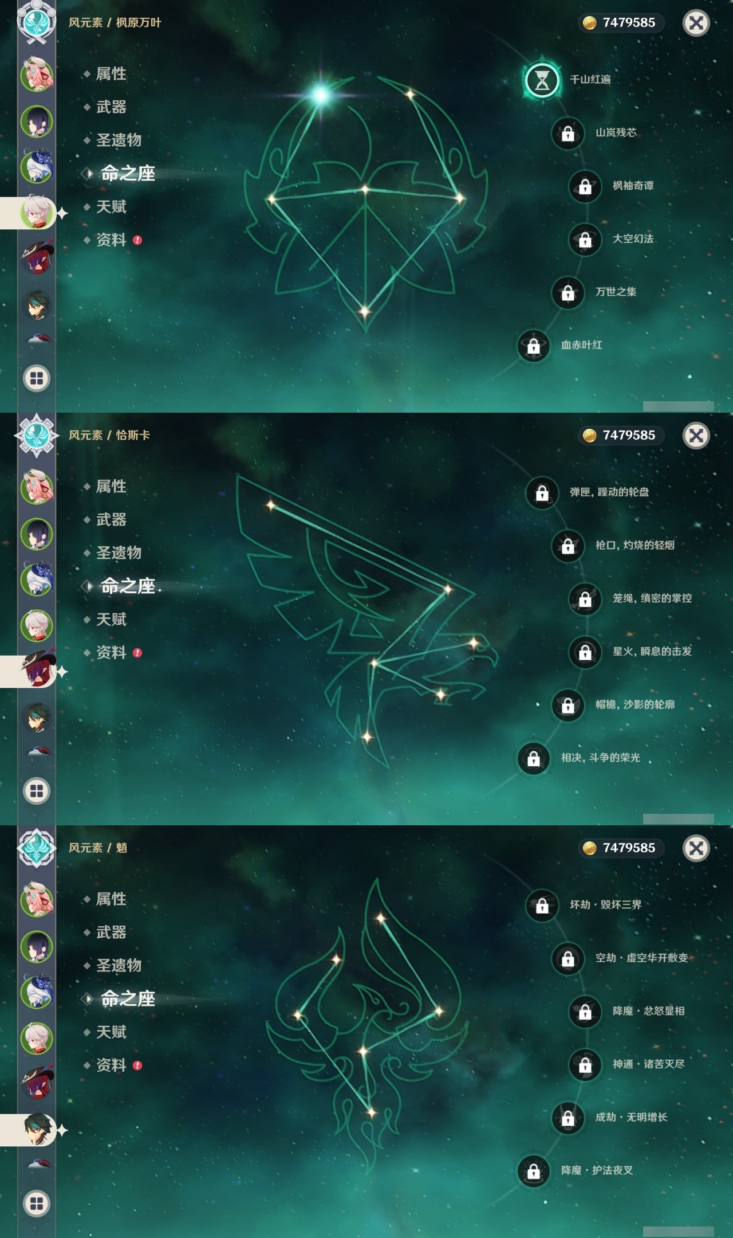Select the locked 山岚残芯 constellation node

[x=568, y=133]
